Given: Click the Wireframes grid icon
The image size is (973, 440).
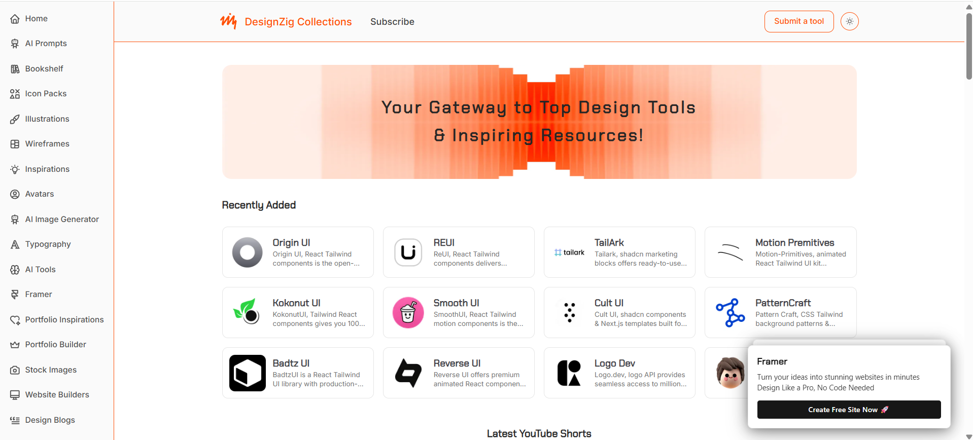Looking at the screenshot, I should coord(15,144).
